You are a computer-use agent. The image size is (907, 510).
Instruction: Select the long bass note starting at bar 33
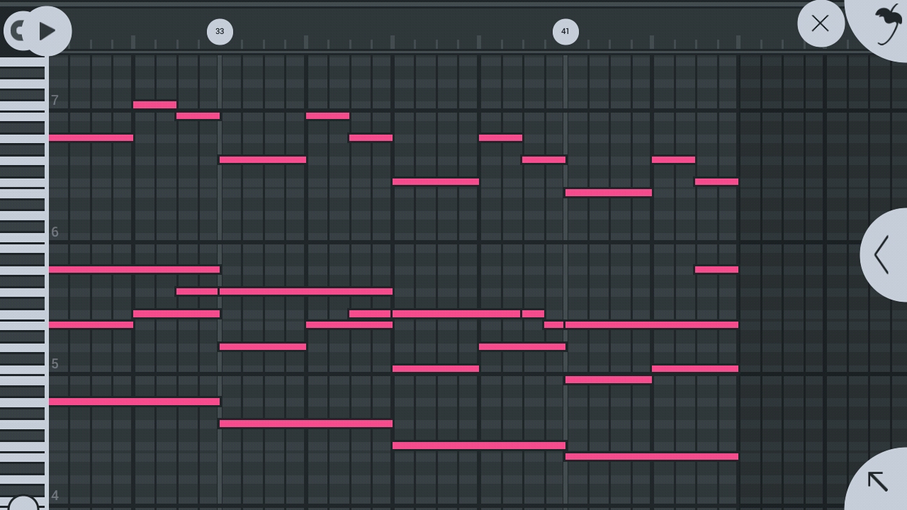point(306,424)
